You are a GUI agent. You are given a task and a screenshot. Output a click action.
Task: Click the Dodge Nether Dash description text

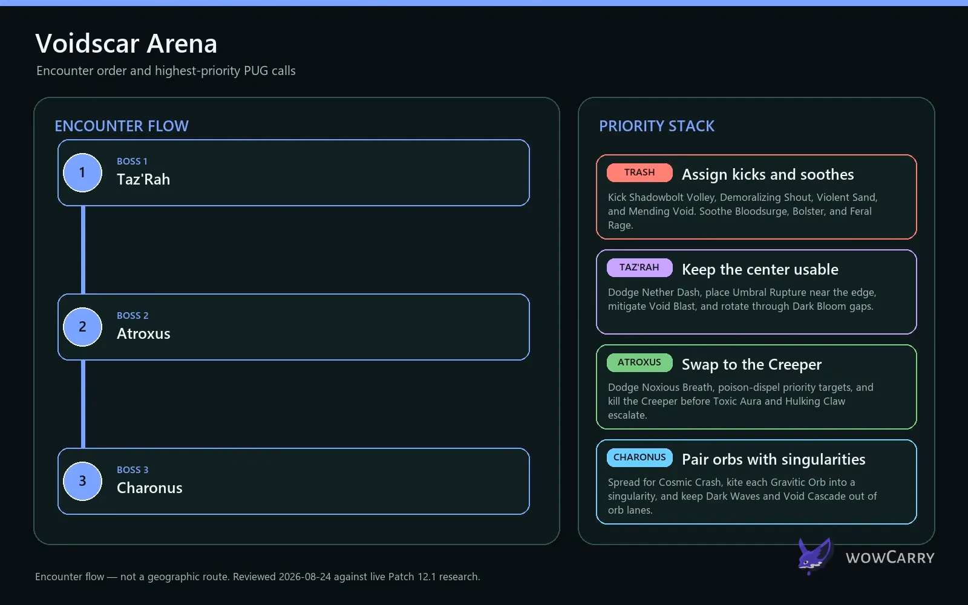point(742,299)
